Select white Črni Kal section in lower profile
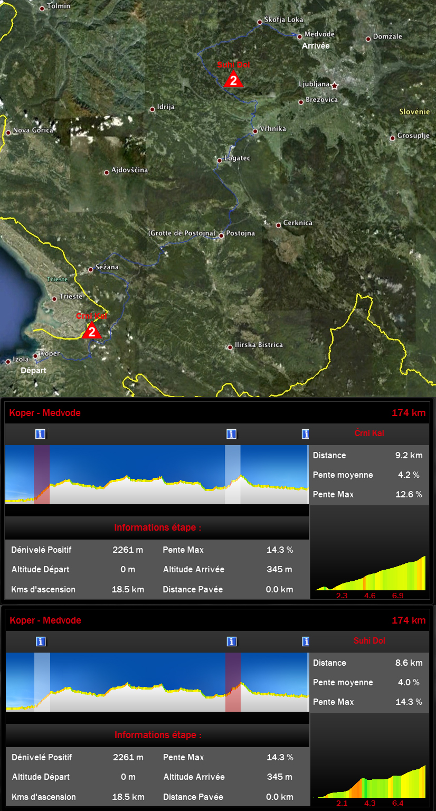The image size is (436, 811). tap(42, 682)
